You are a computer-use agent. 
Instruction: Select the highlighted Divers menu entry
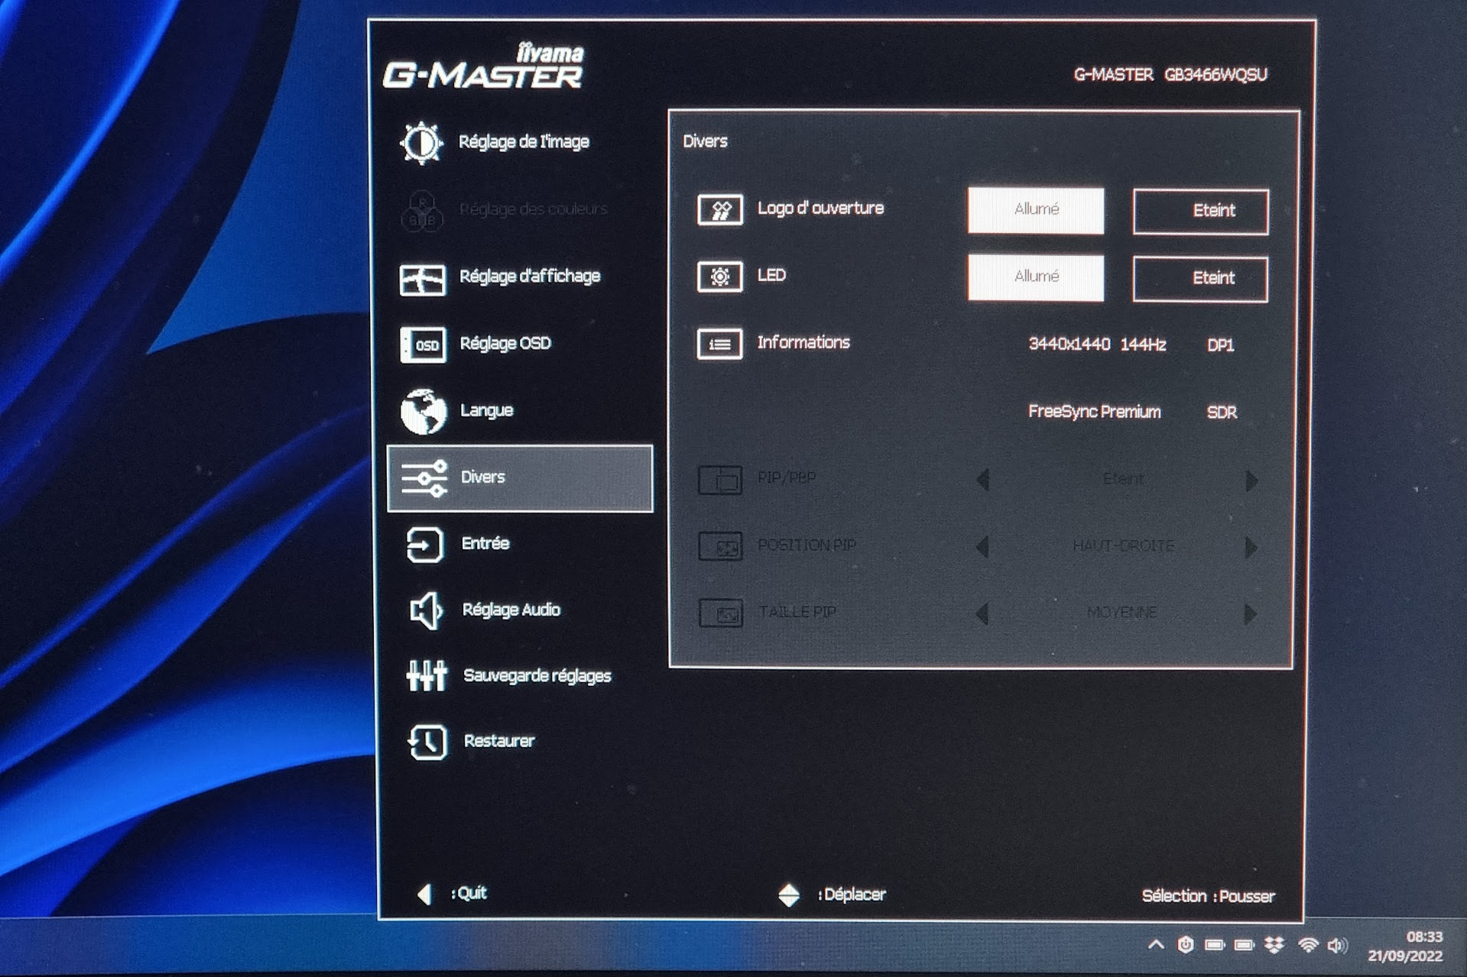coord(520,478)
